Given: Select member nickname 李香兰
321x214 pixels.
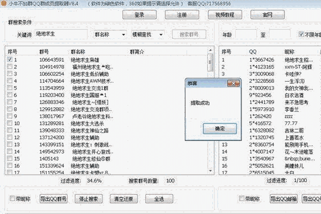Looking at the screenshot, I should 292,110.
